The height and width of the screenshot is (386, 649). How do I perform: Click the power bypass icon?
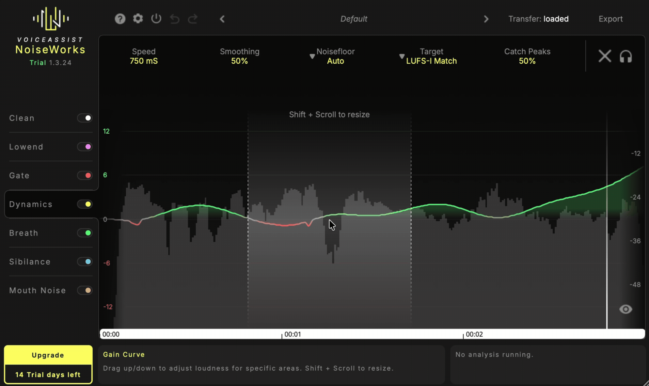pyautogui.click(x=156, y=19)
